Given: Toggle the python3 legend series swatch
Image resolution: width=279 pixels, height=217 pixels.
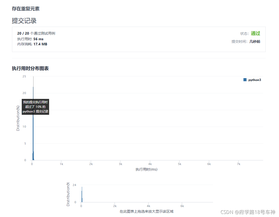Looking at the screenshot, I should click(245, 80).
